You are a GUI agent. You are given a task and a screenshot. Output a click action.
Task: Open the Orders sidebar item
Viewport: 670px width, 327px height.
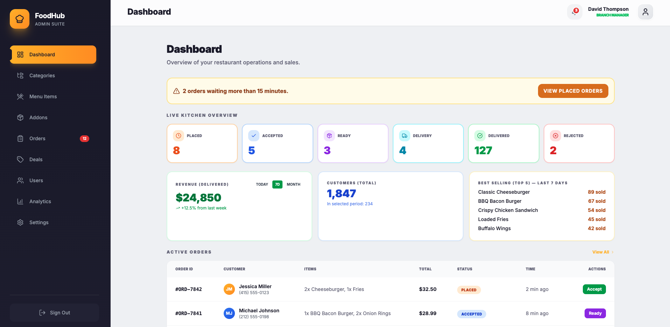[x=53, y=138]
